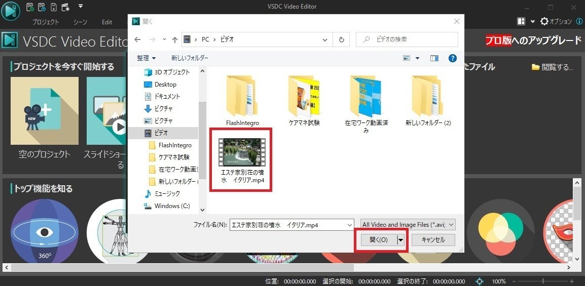Select ケアマネ試験 subfolder in navigation tree
The height and width of the screenshot is (286, 585).
(169, 157)
